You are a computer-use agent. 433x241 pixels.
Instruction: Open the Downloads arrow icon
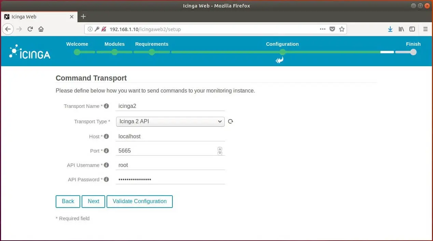coord(390,29)
